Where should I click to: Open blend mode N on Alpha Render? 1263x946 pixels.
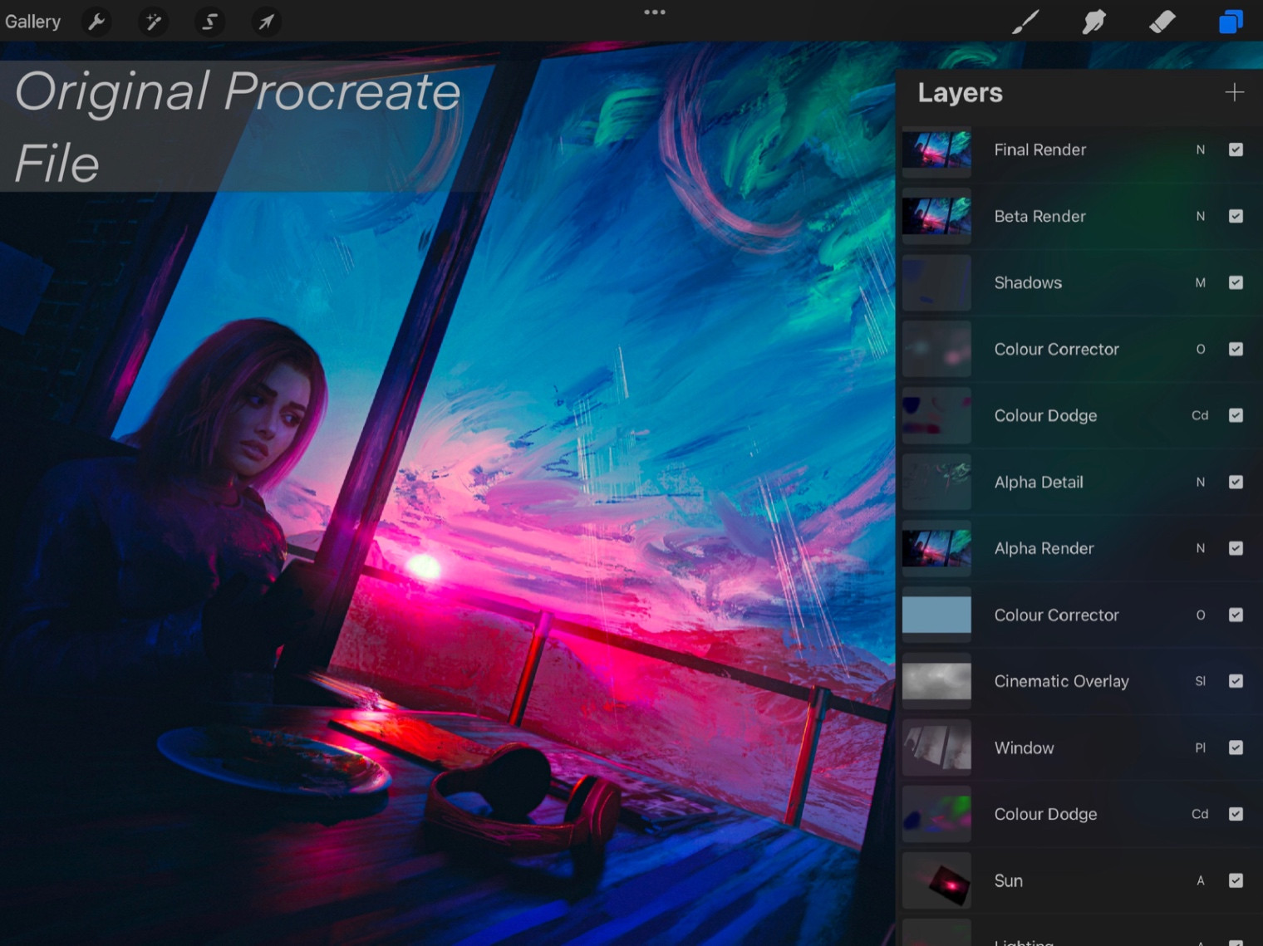pyautogui.click(x=1201, y=548)
